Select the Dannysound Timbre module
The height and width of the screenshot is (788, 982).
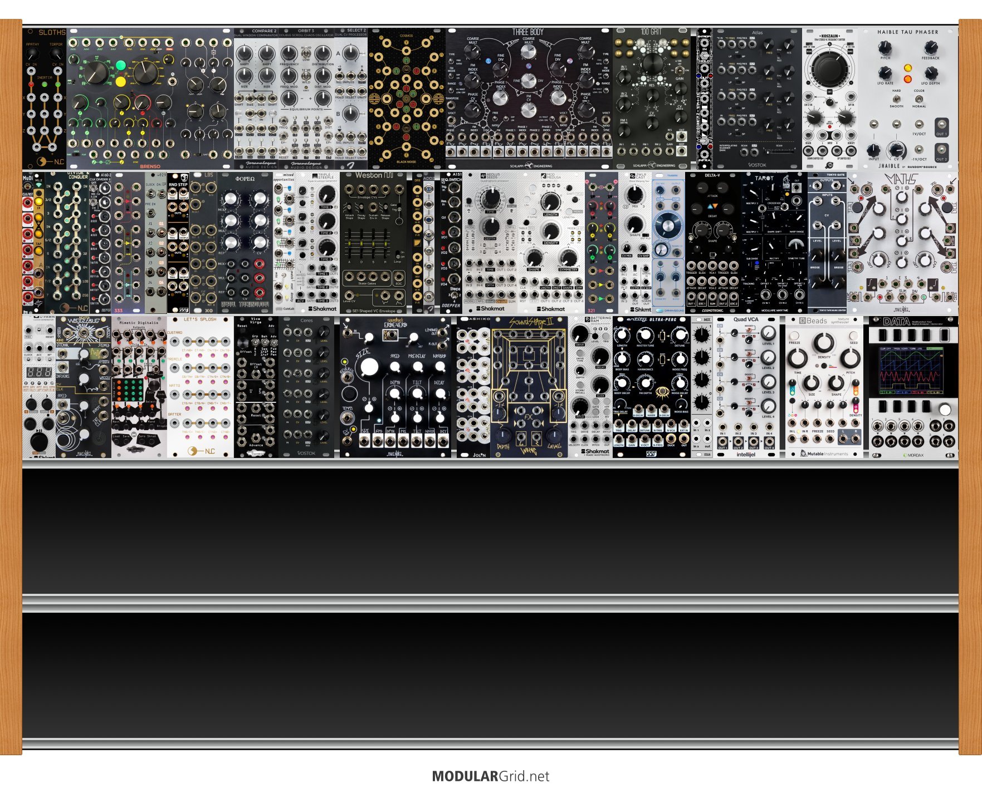(668, 243)
